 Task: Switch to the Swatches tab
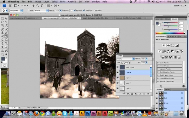(159, 19)
